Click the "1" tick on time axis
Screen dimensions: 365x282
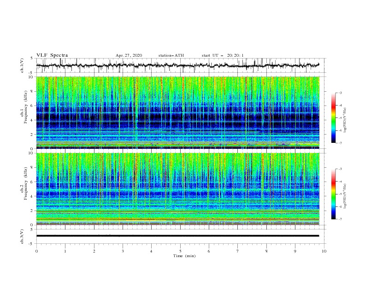[65, 251]
